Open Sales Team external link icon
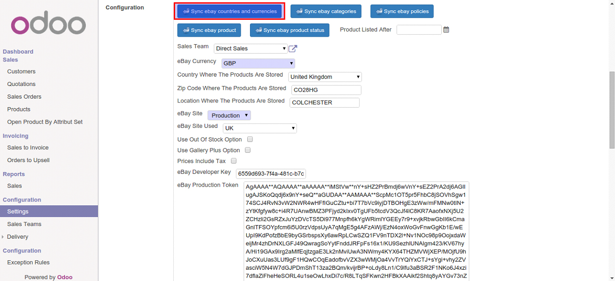Image resolution: width=615 pixels, height=281 pixels. (x=293, y=48)
